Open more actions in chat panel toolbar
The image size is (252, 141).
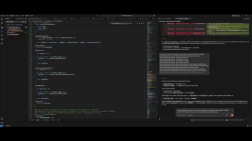[x=250, y=19]
